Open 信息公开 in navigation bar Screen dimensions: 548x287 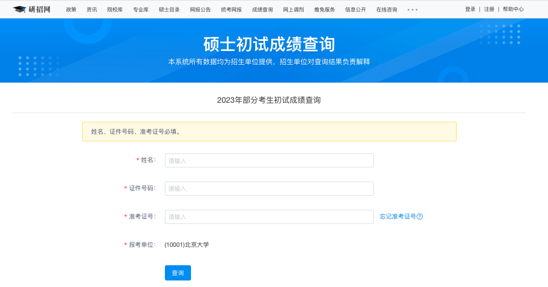pyautogui.click(x=355, y=10)
